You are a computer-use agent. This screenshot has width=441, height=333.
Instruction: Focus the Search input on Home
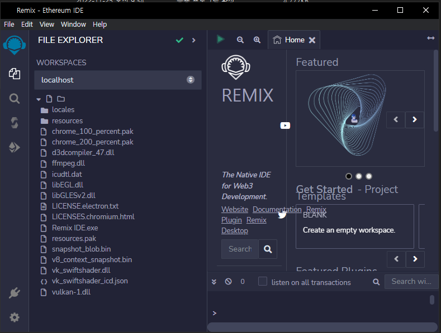coord(240,249)
